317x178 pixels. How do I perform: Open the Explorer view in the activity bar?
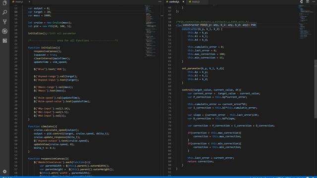click(x=4, y=3)
